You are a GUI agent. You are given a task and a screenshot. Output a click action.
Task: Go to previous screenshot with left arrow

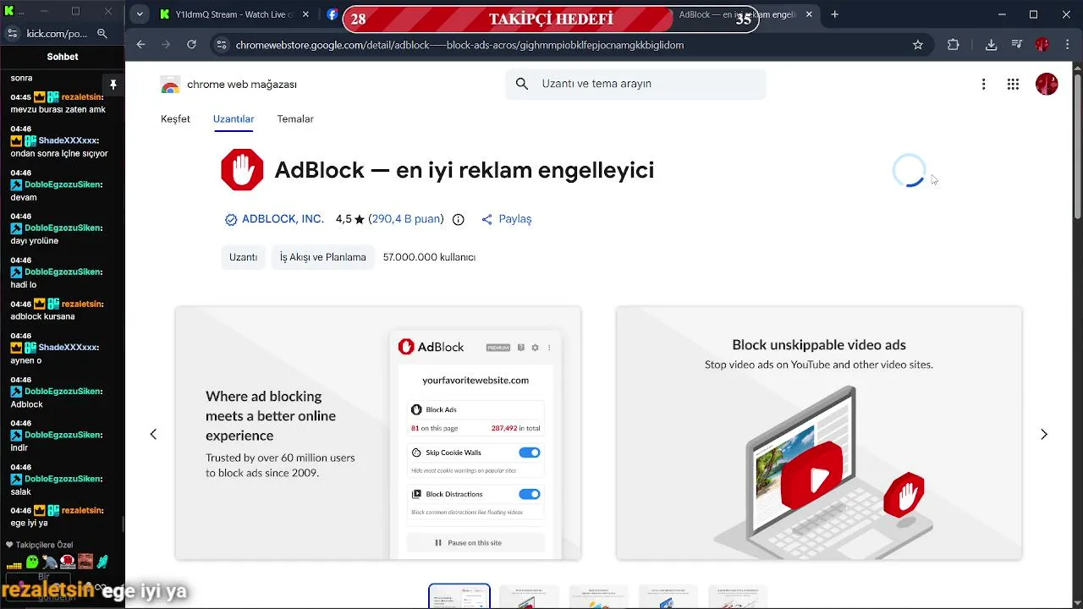[x=153, y=434]
